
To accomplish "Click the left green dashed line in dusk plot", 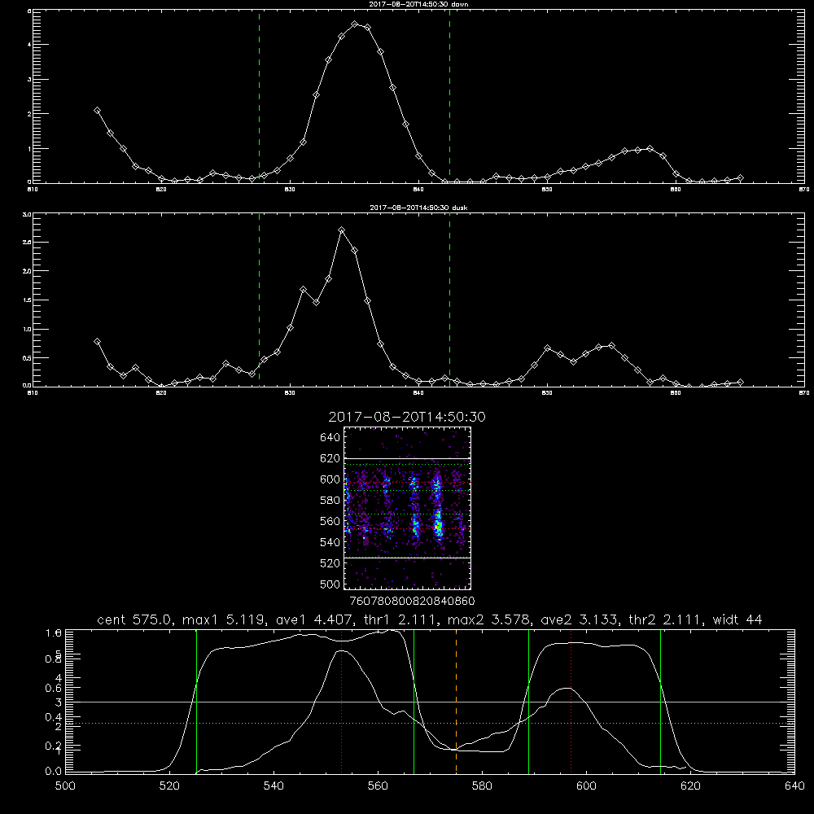I will tap(259, 300).
